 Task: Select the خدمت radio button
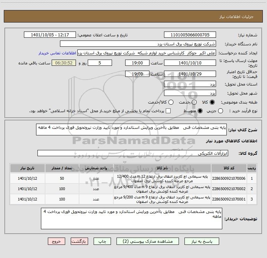pyautogui.click(x=194, y=102)
